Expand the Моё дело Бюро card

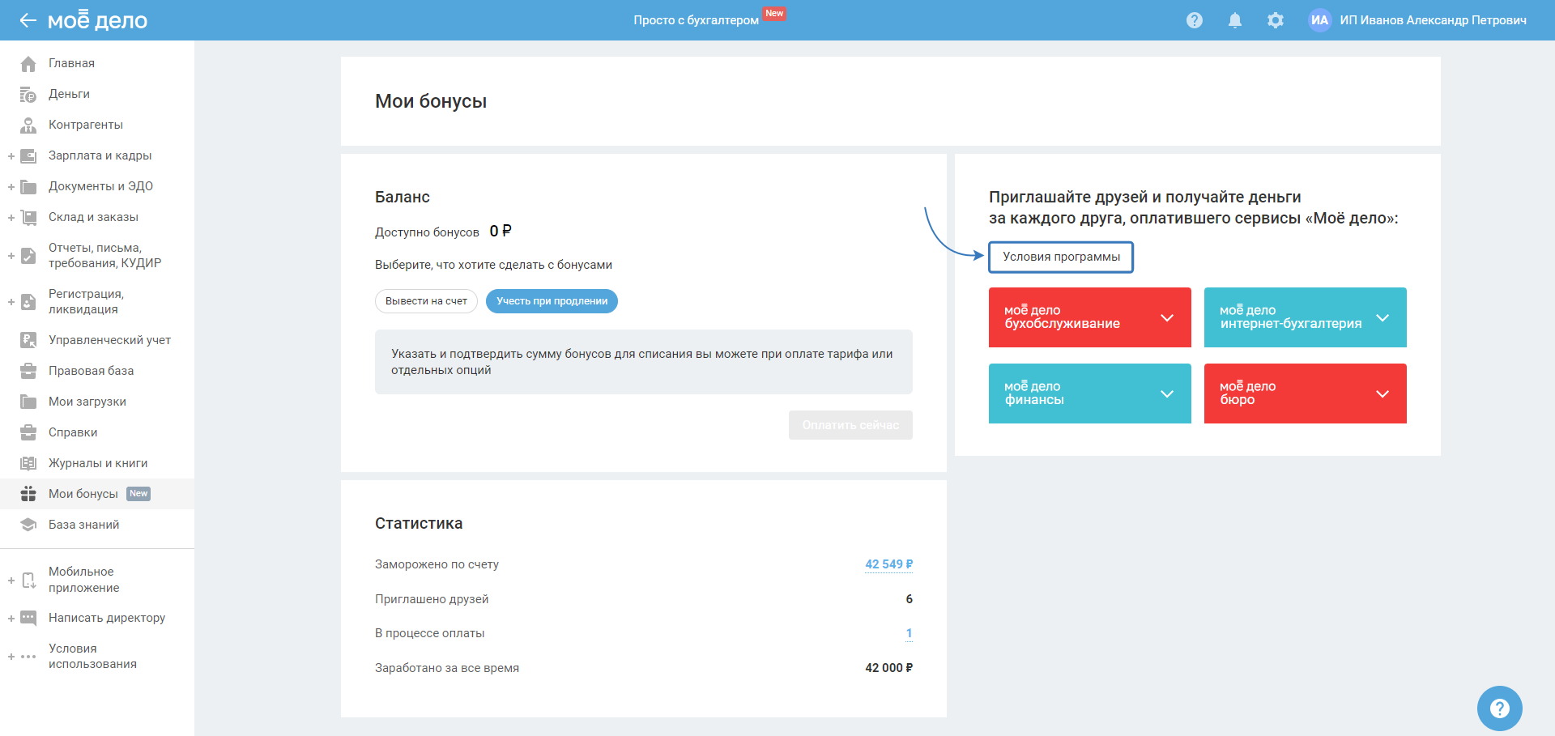(x=1306, y=394)
